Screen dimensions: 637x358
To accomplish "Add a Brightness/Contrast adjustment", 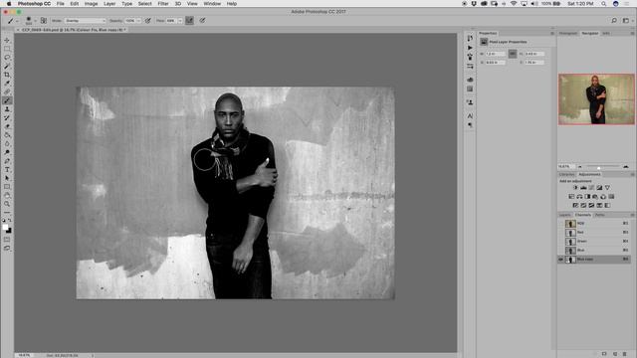I will click(x=575, y=188).
